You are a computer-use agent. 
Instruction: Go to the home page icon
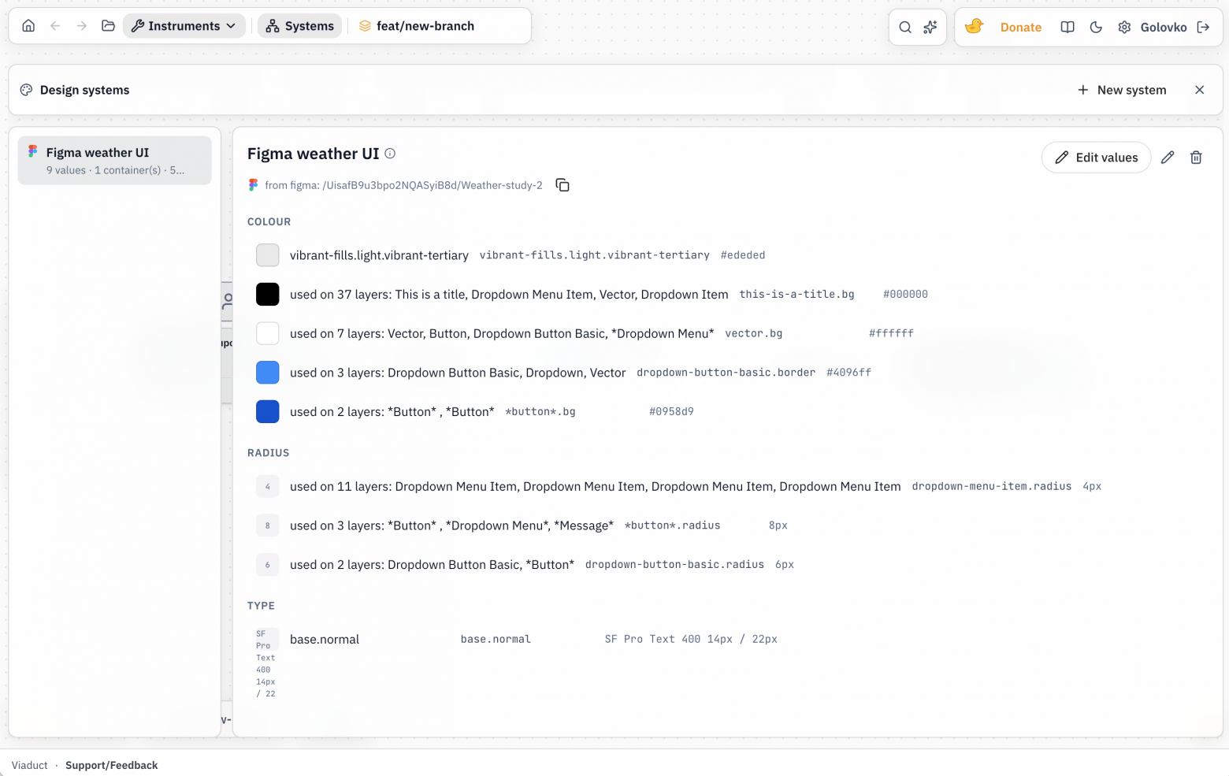28,26
